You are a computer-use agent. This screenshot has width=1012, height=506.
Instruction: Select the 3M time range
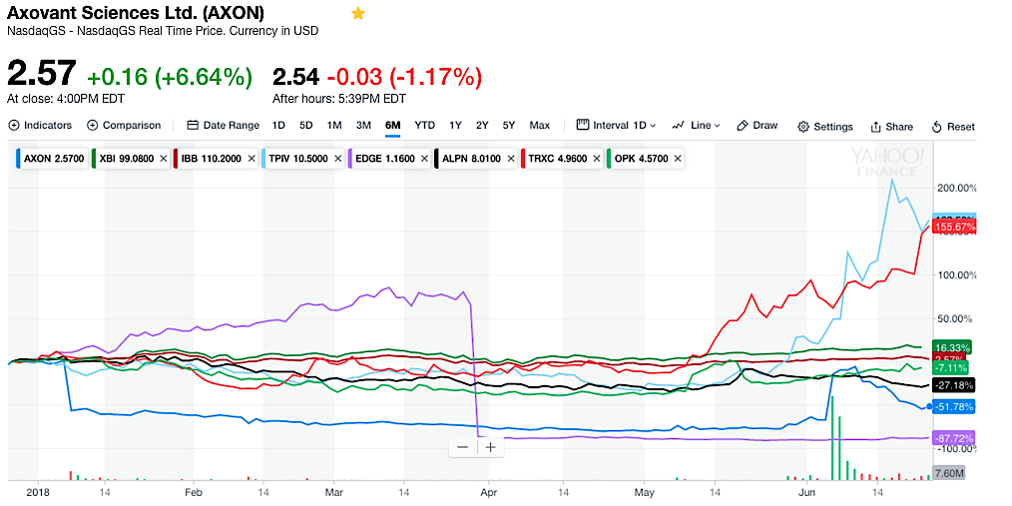tap(363, 125)
